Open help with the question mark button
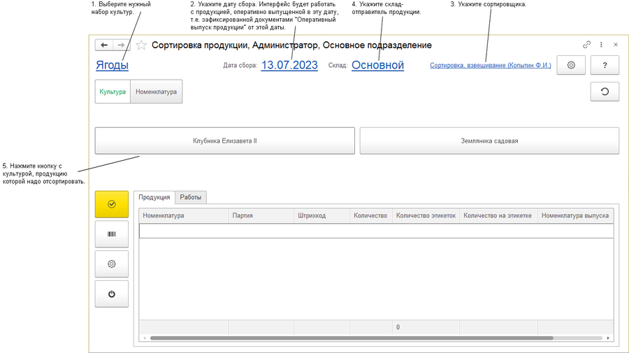This screenshot has height=353, width=629. 605,65
